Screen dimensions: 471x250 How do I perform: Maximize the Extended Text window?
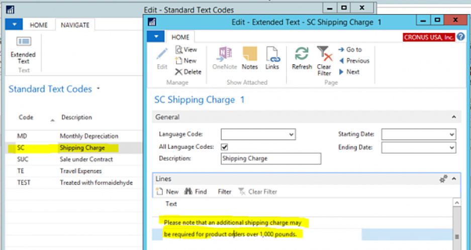point(437,21)
